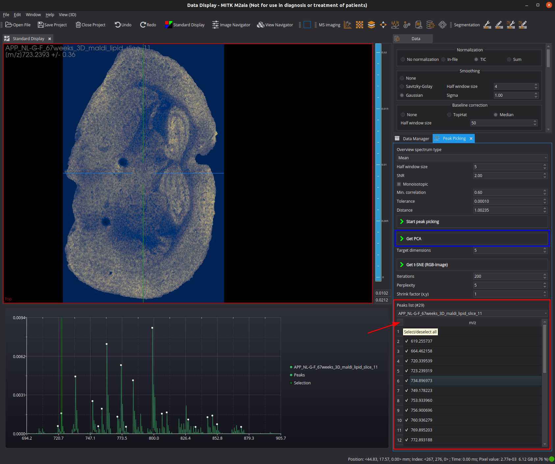Open the Edit menu
The image size is (555, 464).
click(17, 15)
